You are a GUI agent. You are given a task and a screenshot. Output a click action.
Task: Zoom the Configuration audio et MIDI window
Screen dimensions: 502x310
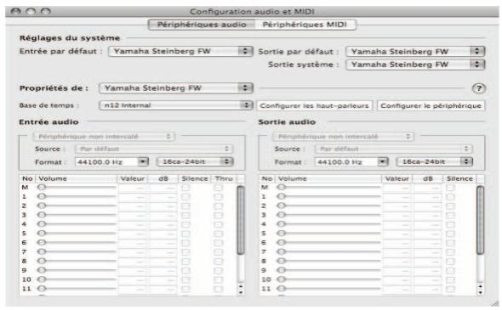click(x=45, y=12)
